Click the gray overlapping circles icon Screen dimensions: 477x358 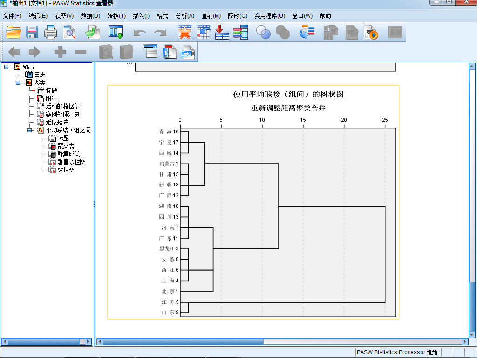[283, 32]
